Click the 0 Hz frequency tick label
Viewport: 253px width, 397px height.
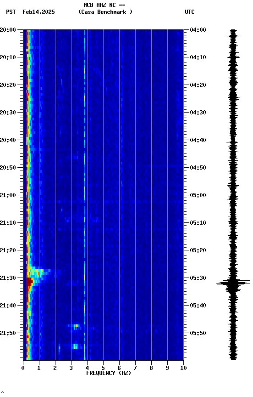(23, 368)
